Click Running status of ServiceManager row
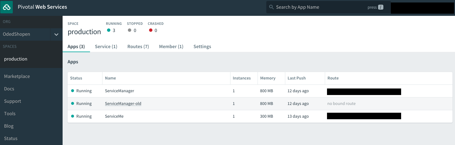The image size is (455, 145). pyautogui.click(x=81, y=91)
